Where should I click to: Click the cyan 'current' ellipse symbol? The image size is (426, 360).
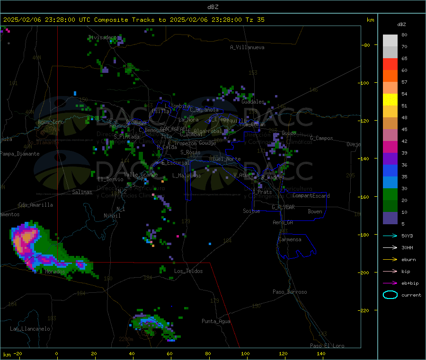tap(390, 295)
